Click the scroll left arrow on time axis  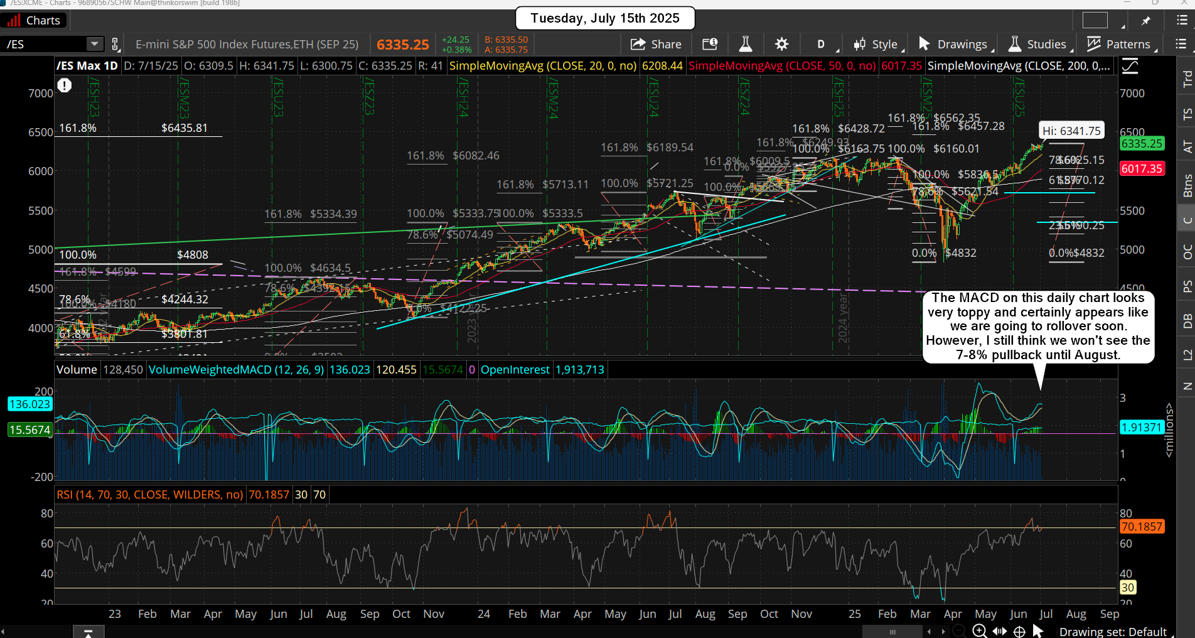pyautogui.click(x=930, y=632)
